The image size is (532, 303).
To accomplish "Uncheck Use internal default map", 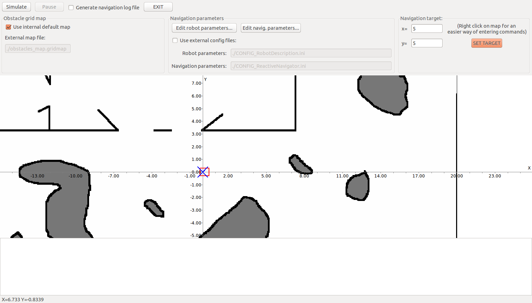I will point(9,27).
